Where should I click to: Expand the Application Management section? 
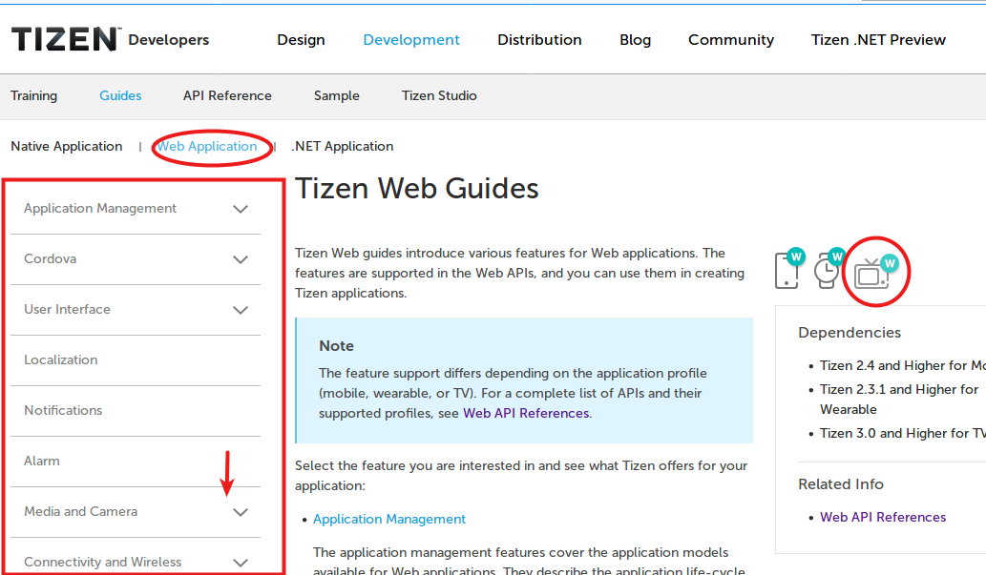click(x=241, y=209)
